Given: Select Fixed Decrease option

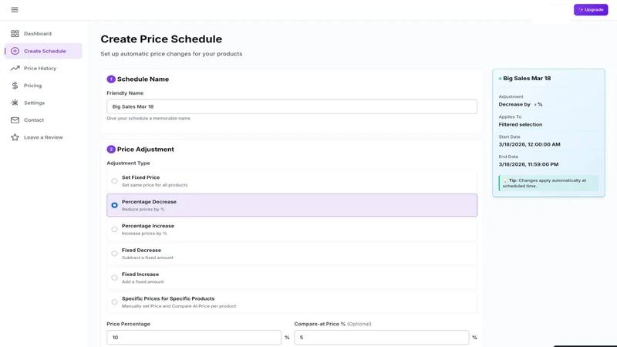Looking at the screenshot, I should [x=292, y=254].
